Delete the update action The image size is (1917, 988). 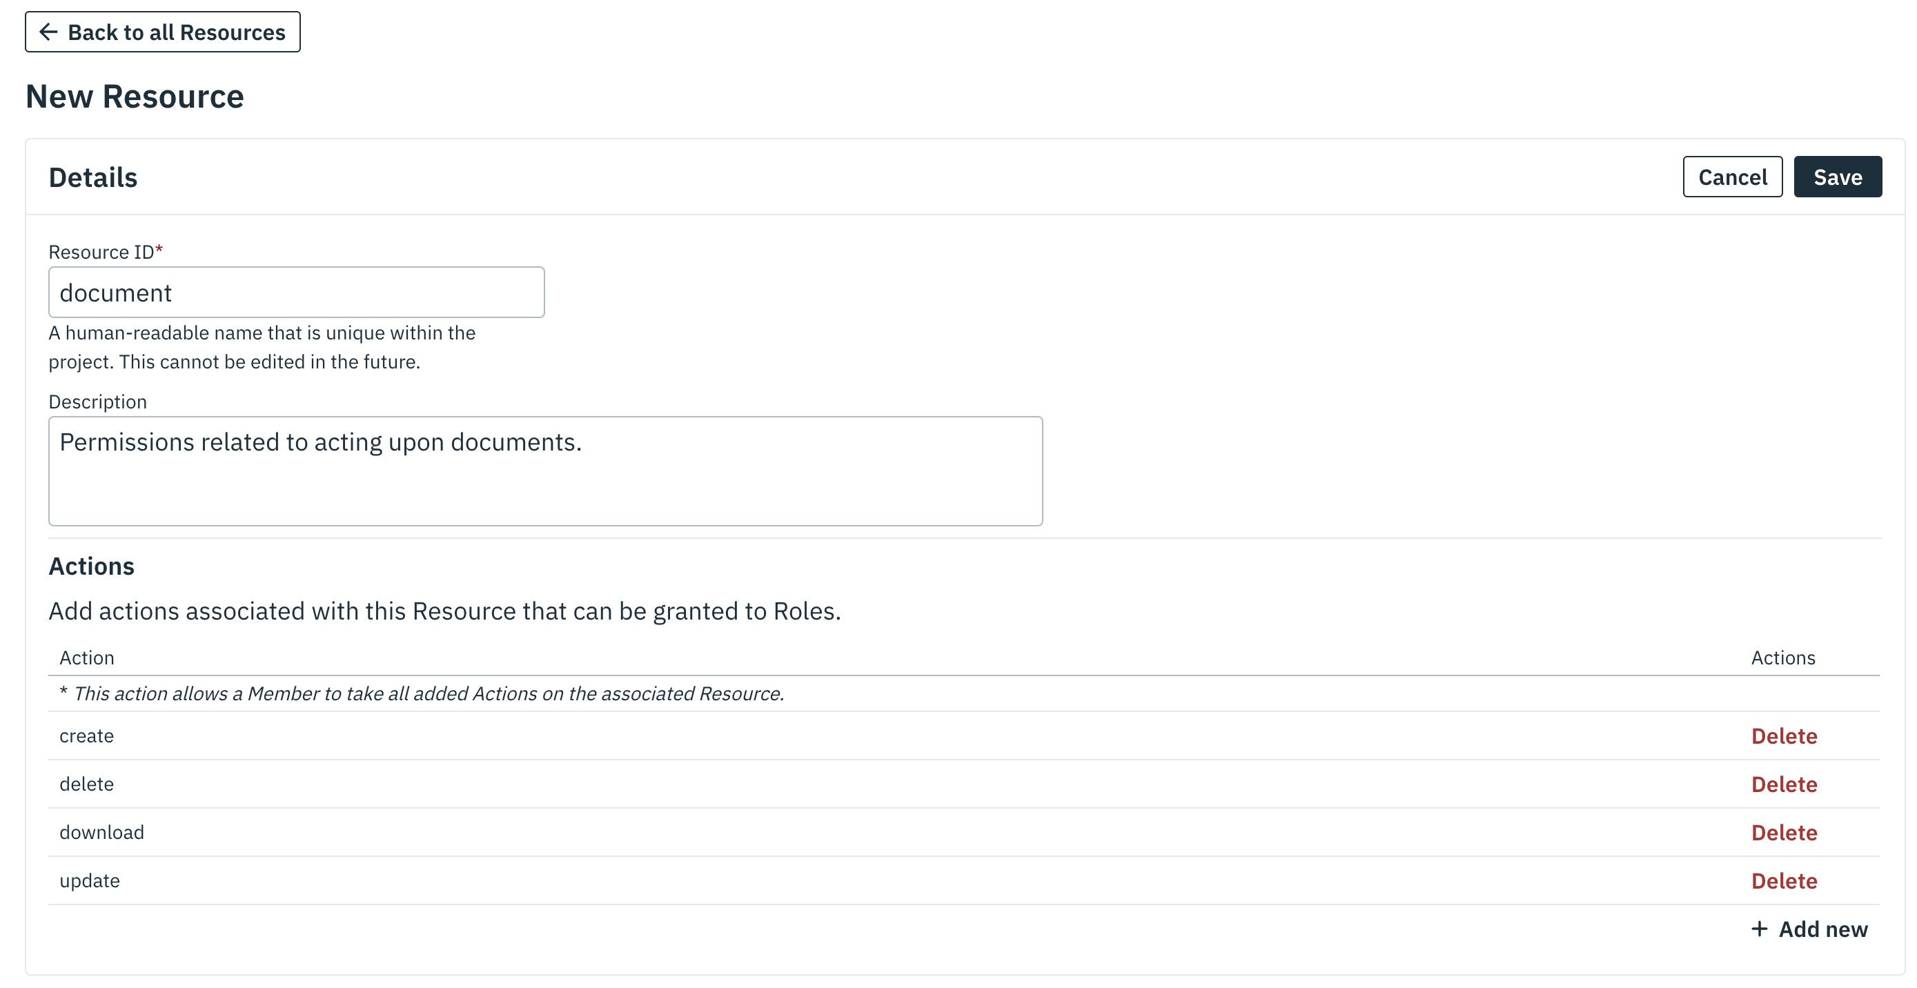click(1784, 881)
